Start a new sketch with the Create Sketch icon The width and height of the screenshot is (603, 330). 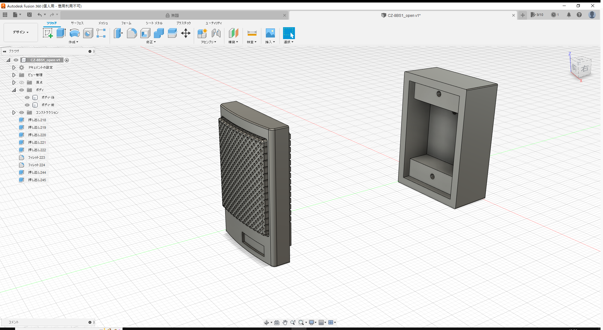[x=48, y=33]
